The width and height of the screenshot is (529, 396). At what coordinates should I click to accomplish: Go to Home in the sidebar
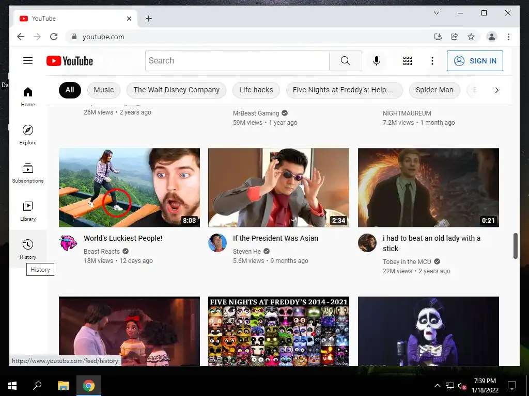[x=28, y=96]
